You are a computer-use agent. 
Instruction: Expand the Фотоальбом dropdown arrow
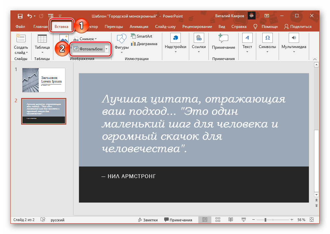(x=107, y=49)
